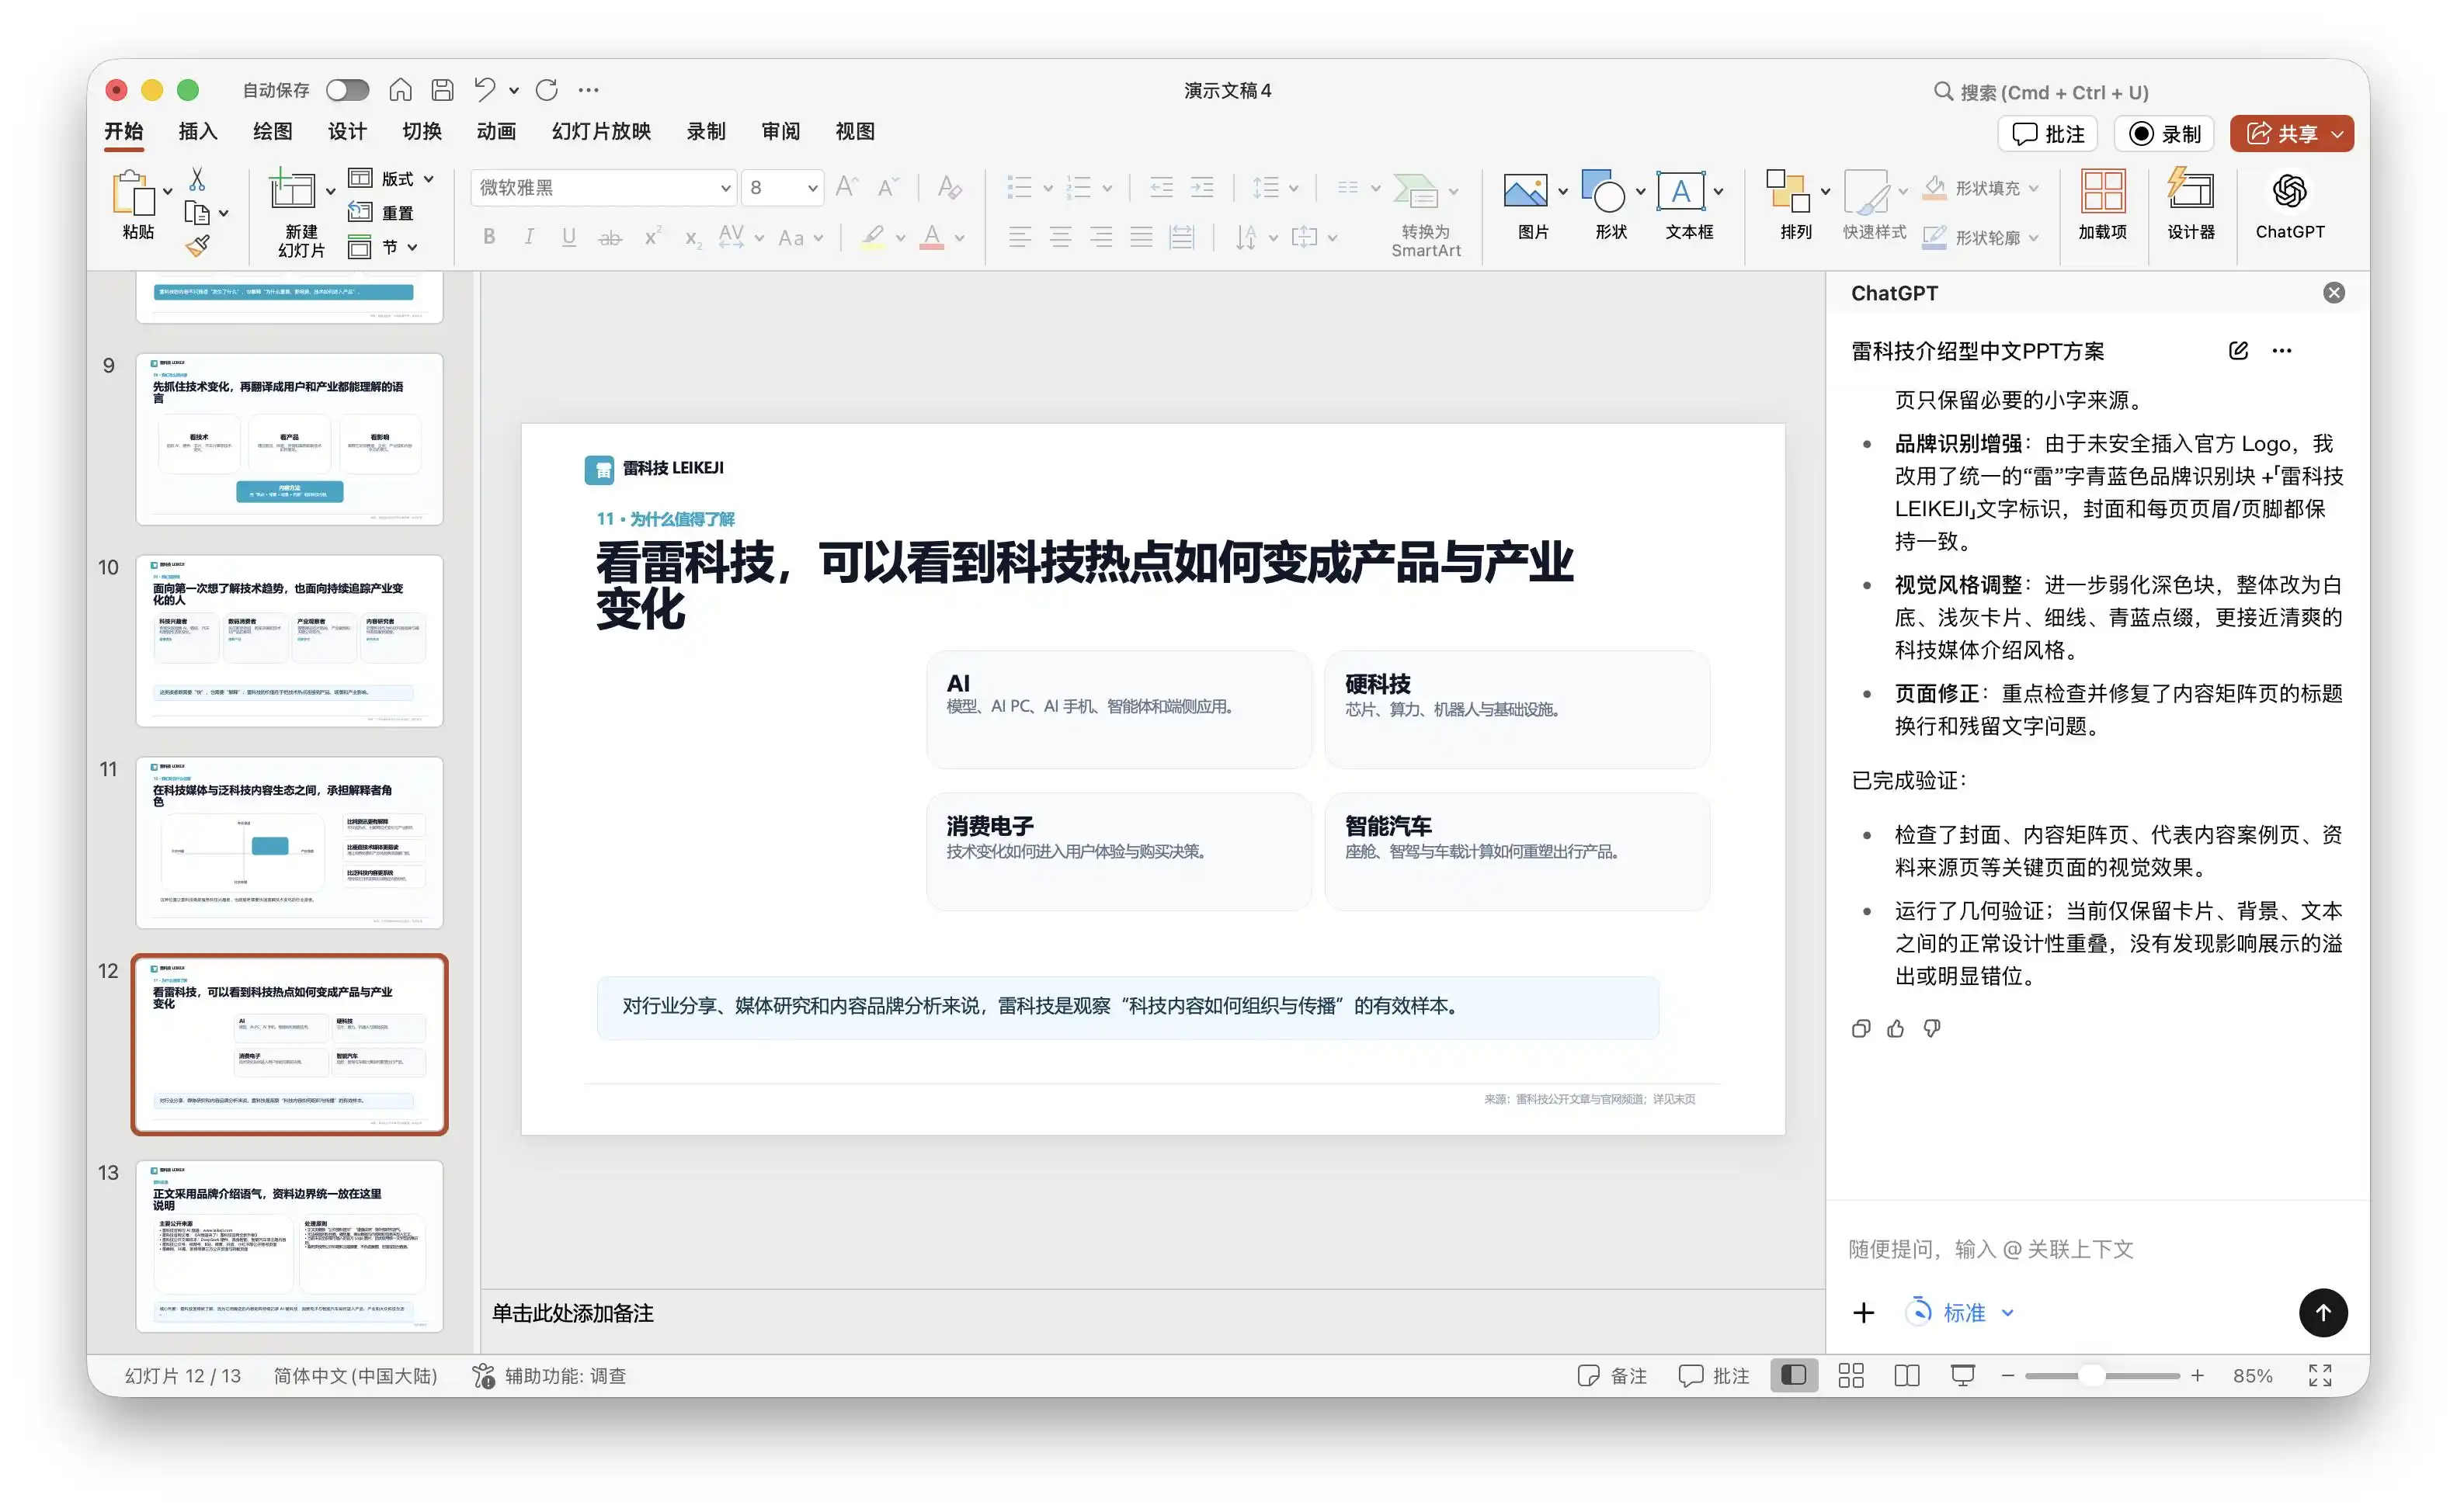2457x1512 pixels.
Task: Apply the red font color swatch
Action: (x=931, y=237)
